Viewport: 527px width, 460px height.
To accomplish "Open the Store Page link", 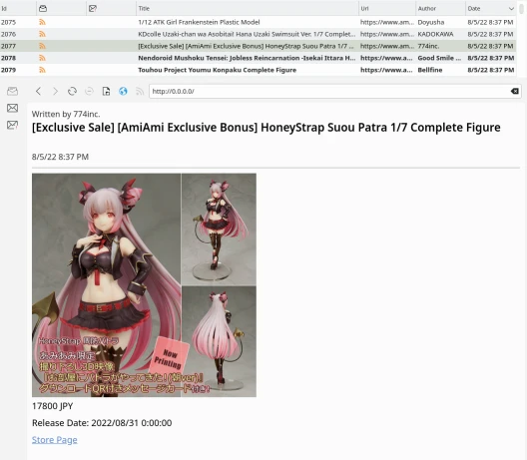I will (x=55, y=440).
